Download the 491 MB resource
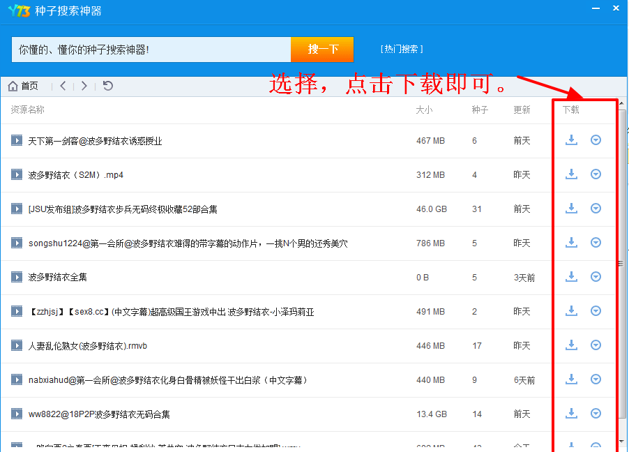The width and height of the screenshot is (629, 452). (571, 310)
